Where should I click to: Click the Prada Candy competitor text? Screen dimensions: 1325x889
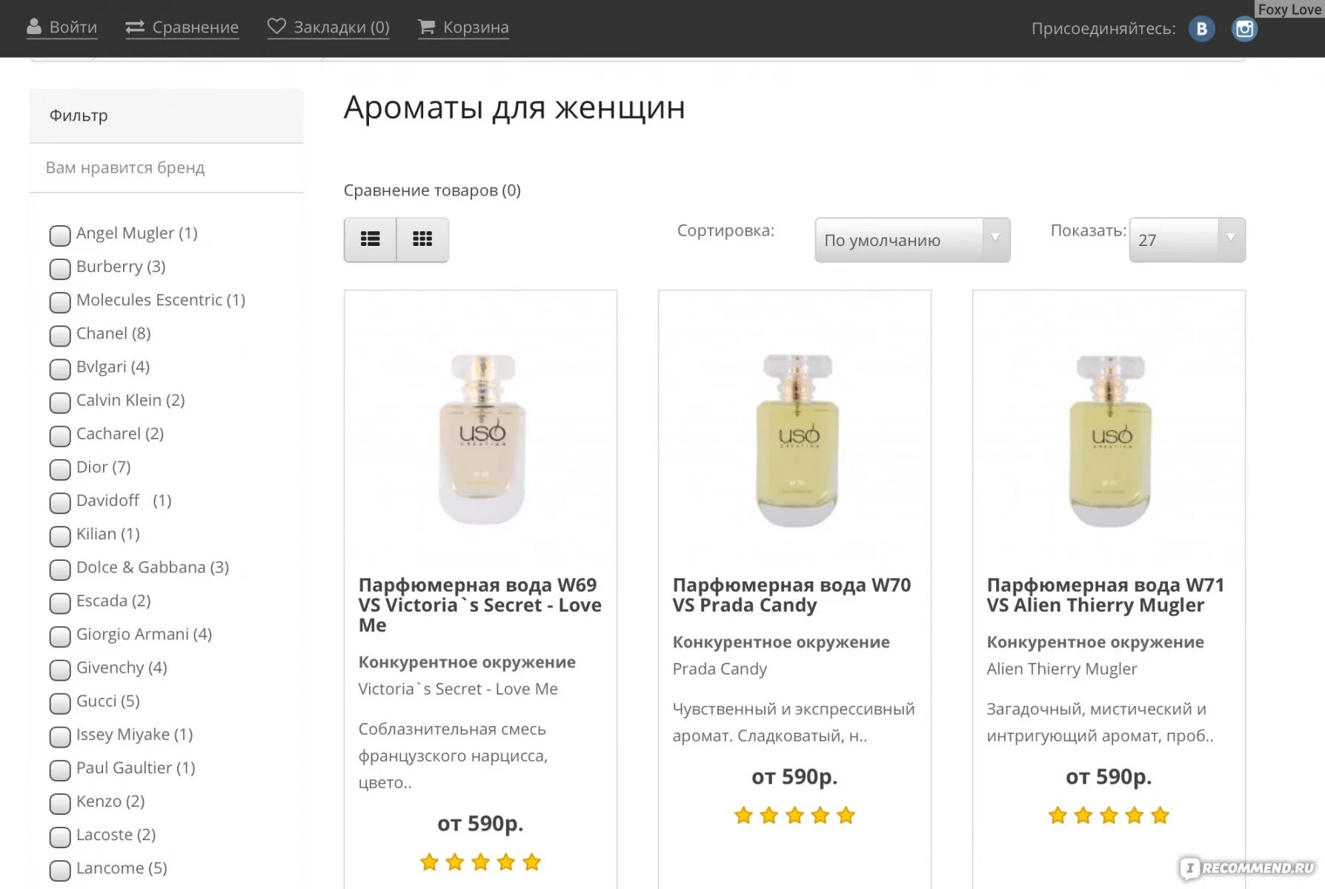[x=720, y=669]
